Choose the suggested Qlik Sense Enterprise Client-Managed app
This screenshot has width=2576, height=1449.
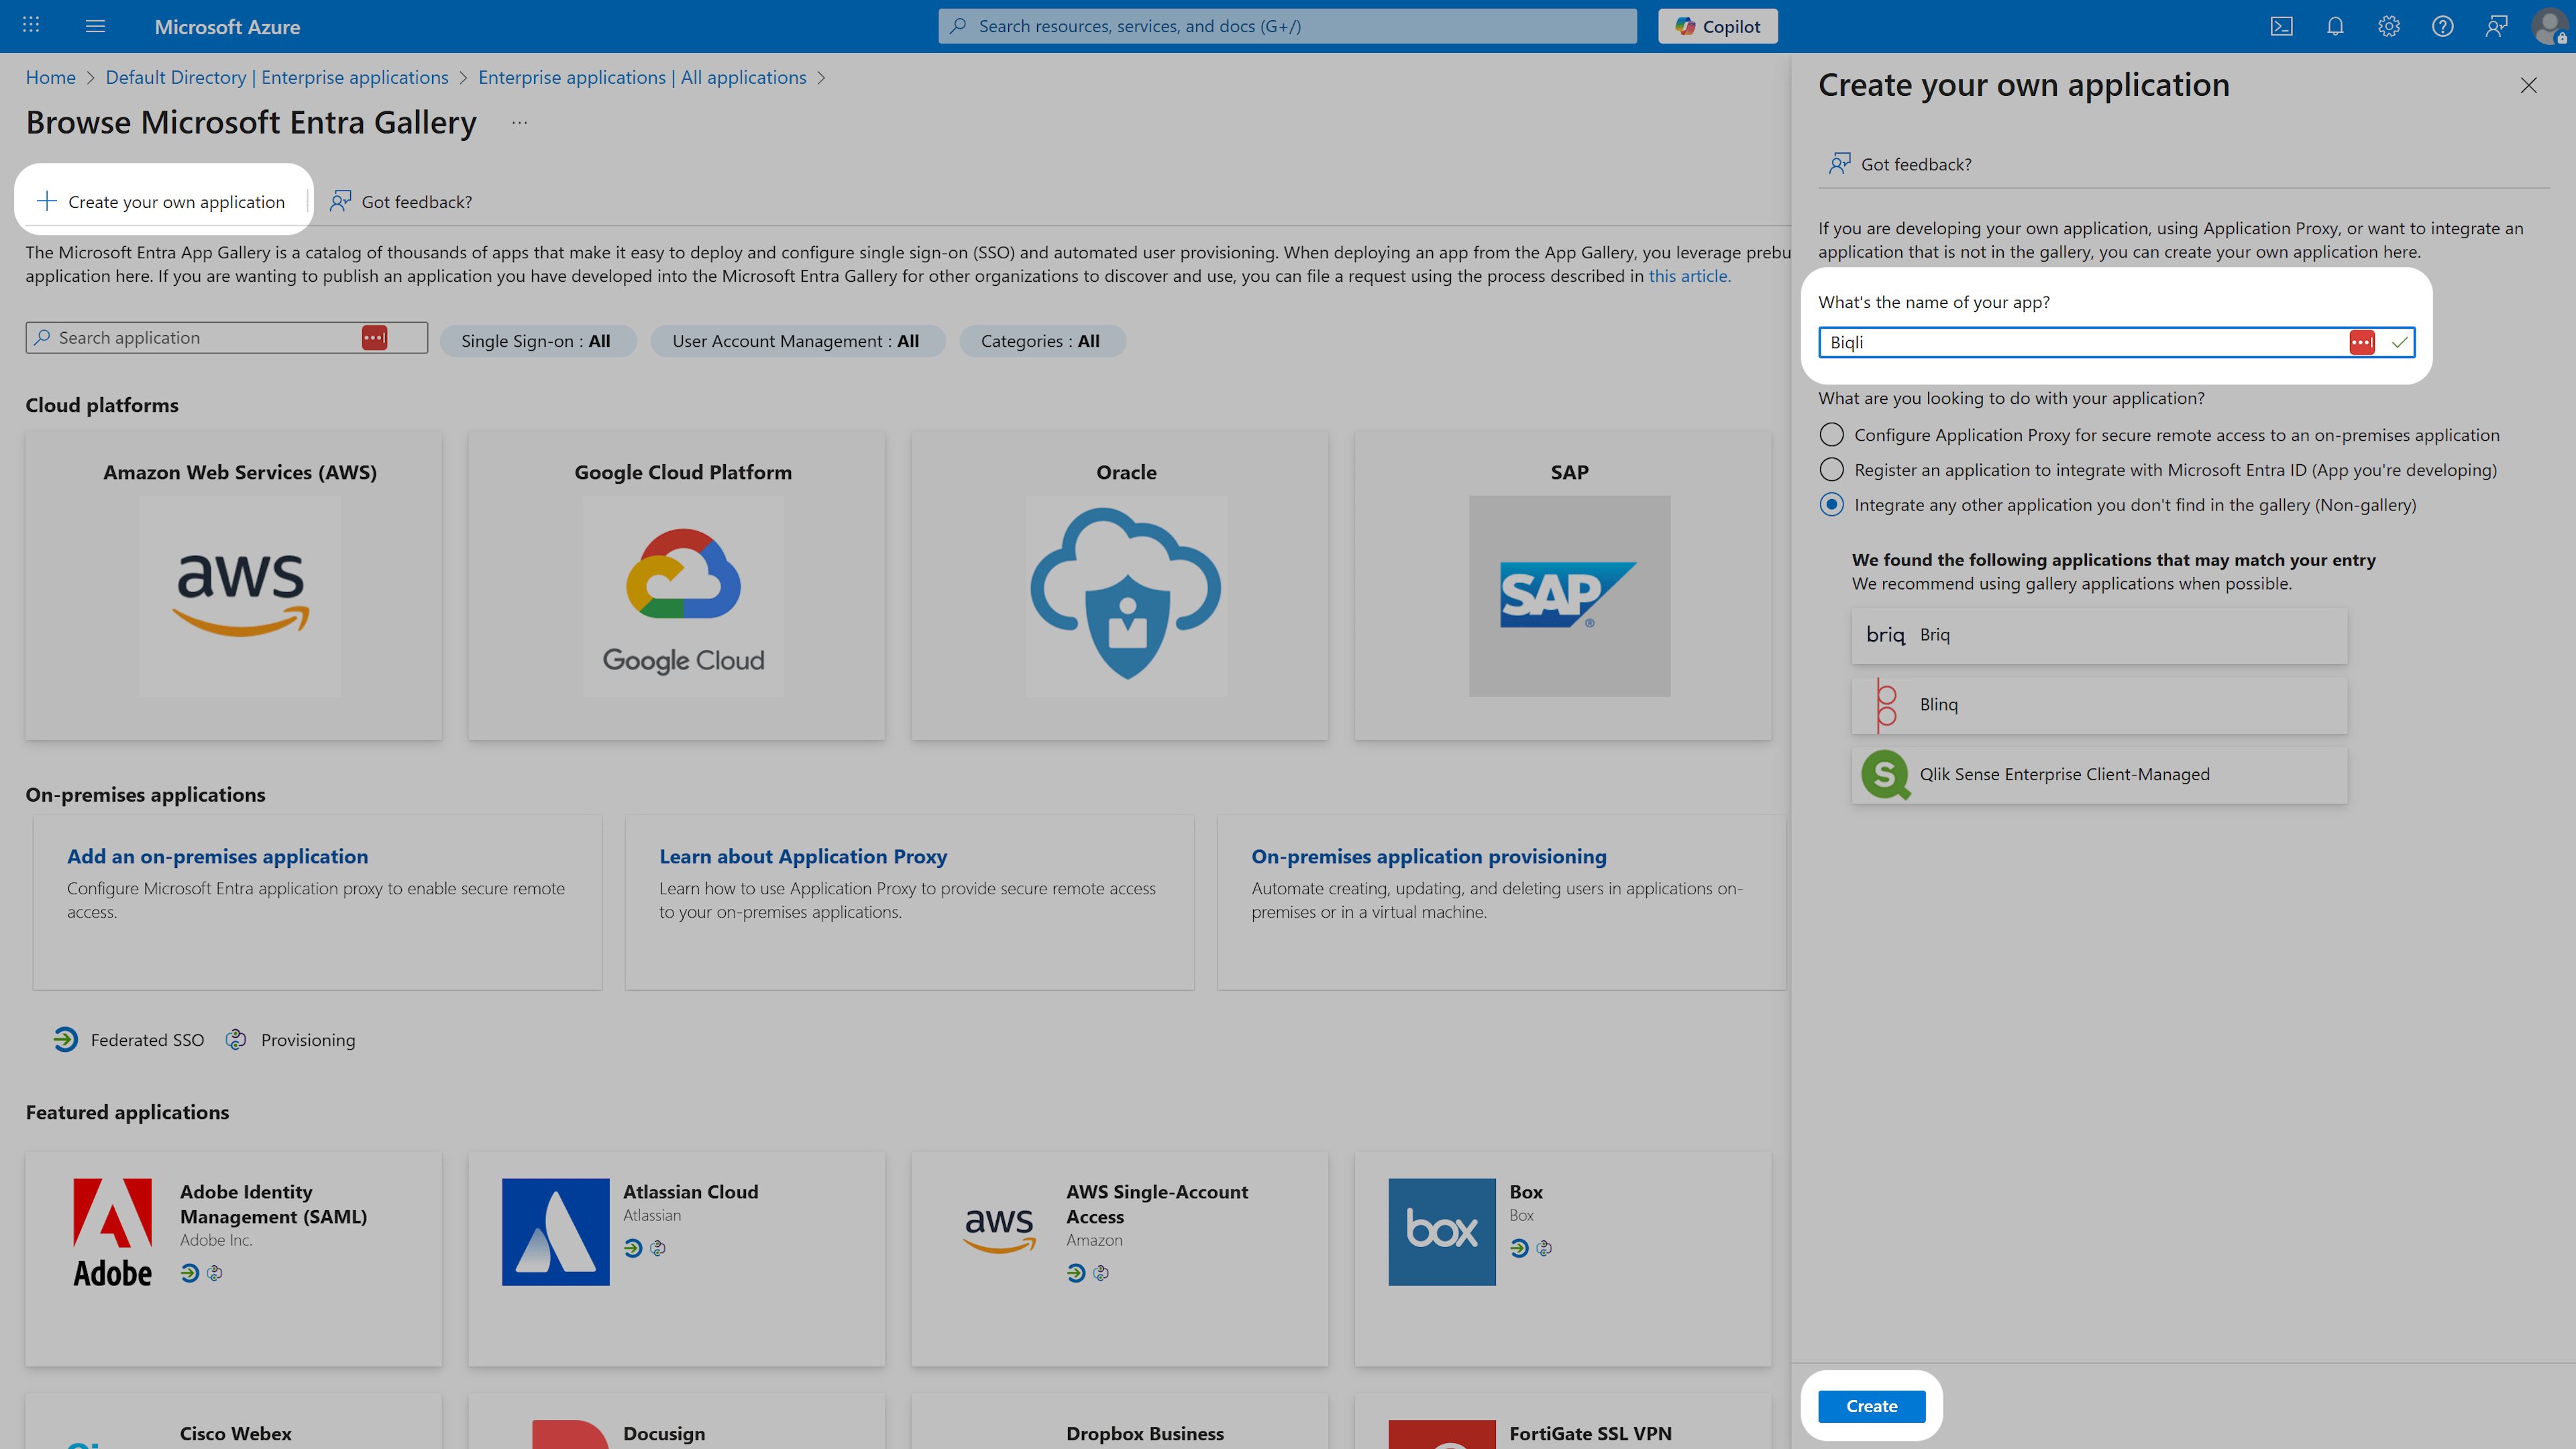[x=2099, y=775]
